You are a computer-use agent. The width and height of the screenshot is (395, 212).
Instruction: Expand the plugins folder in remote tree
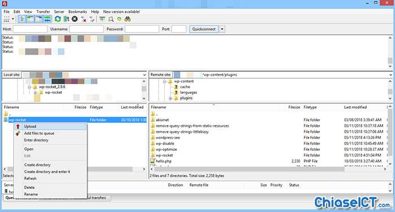[x=170, y=98]
